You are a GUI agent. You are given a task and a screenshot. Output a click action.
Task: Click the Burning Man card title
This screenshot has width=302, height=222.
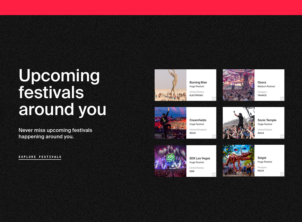pyautogui.click(x=198, y=83)
